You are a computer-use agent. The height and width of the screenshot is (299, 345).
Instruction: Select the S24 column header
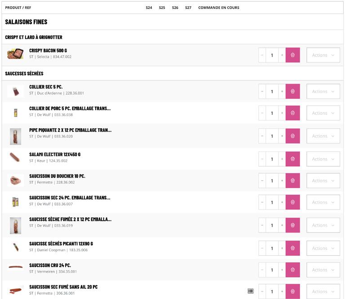tap(149, 8)
